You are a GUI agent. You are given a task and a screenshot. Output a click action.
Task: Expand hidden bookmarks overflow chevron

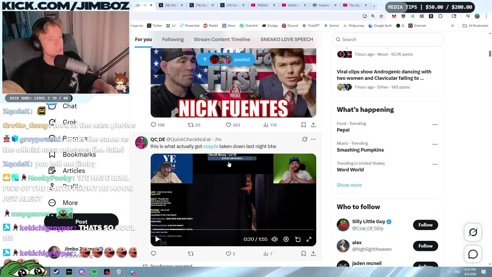coord(452,26)
